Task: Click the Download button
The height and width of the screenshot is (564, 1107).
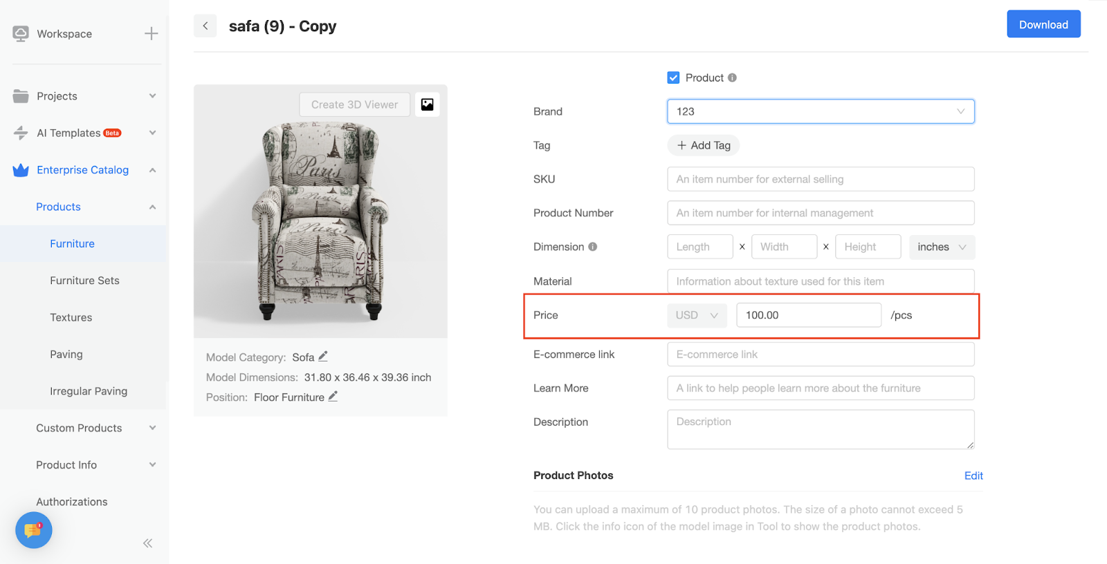Action: (x=1043, y=24)
